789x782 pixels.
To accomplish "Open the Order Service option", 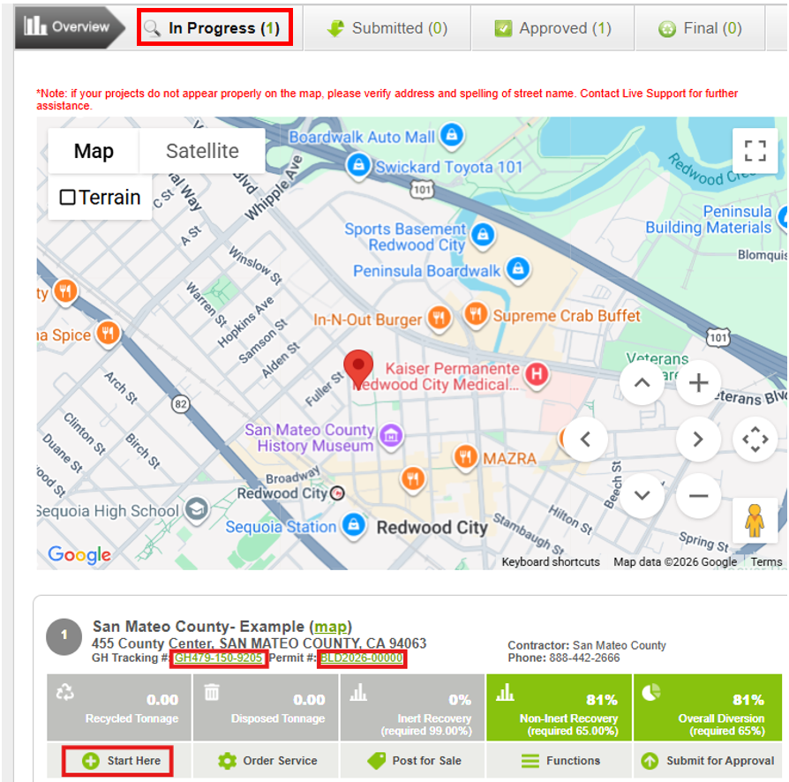I will [267, 761].
